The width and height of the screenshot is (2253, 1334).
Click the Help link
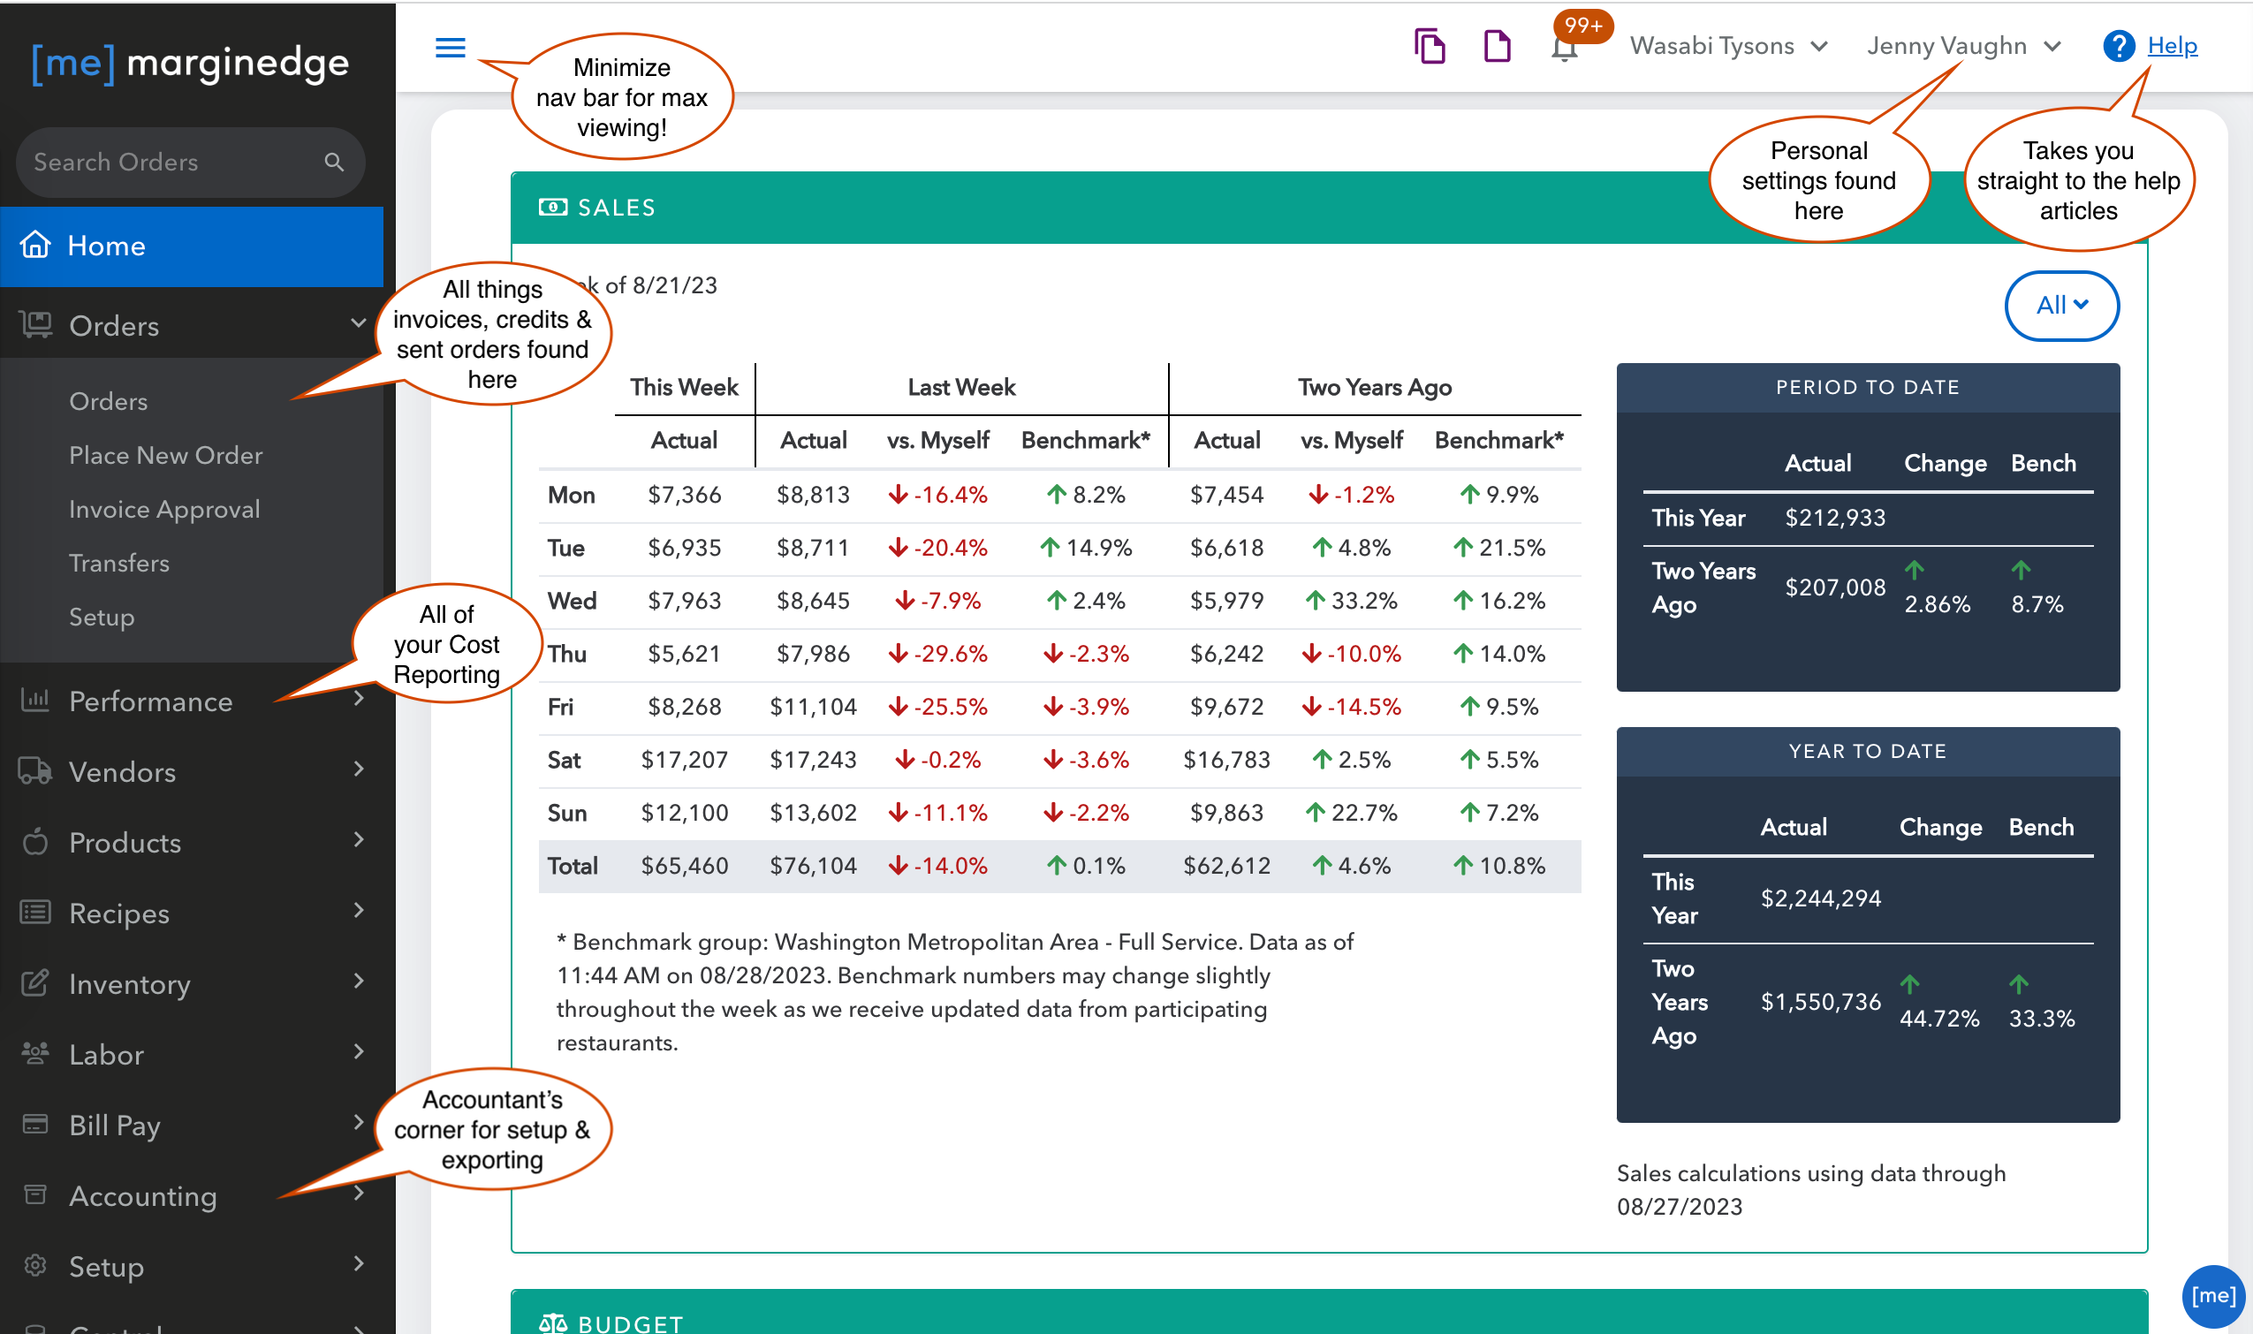click(2171, 46)
